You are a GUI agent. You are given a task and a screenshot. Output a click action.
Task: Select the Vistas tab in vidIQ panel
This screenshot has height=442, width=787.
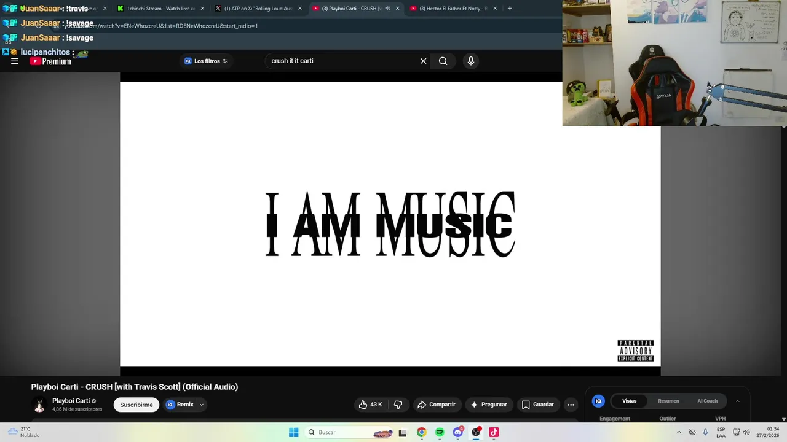coord(629,401)
